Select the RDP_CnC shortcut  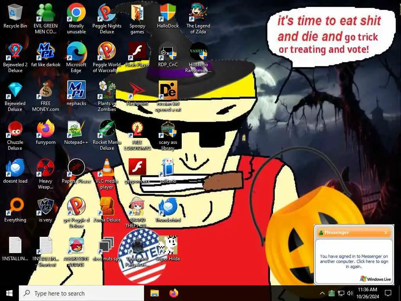tap(168, 51)
